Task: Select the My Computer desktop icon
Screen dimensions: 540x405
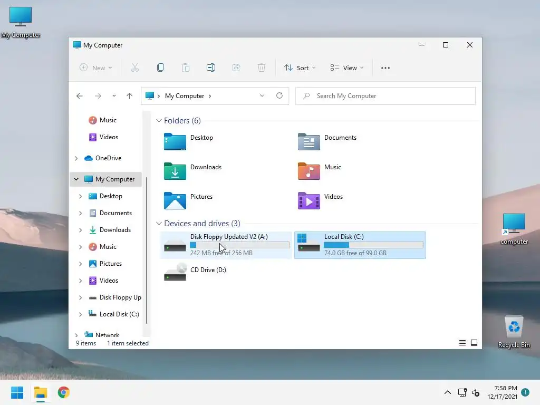Action: [x=21, y=22]
